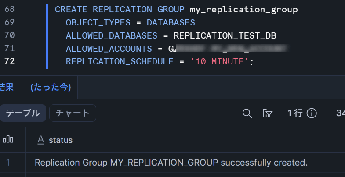
Task: Click line number 72 in the gutter
Action: (x=9, y=61)
